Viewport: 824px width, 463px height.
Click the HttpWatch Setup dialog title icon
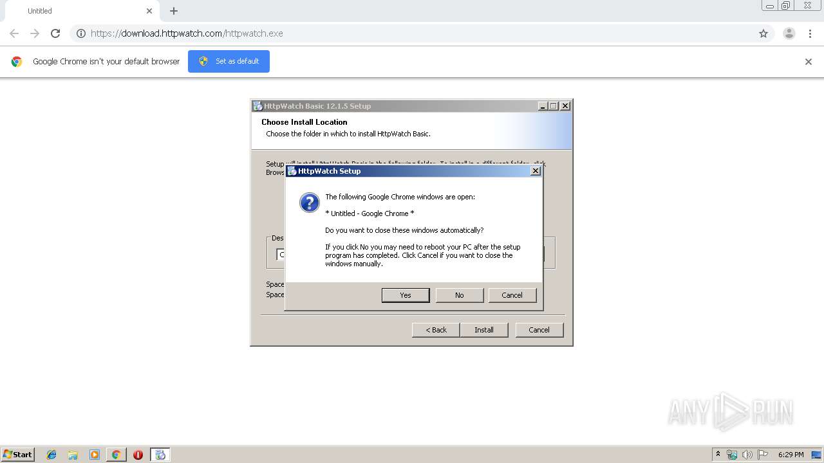pos(292,171)
